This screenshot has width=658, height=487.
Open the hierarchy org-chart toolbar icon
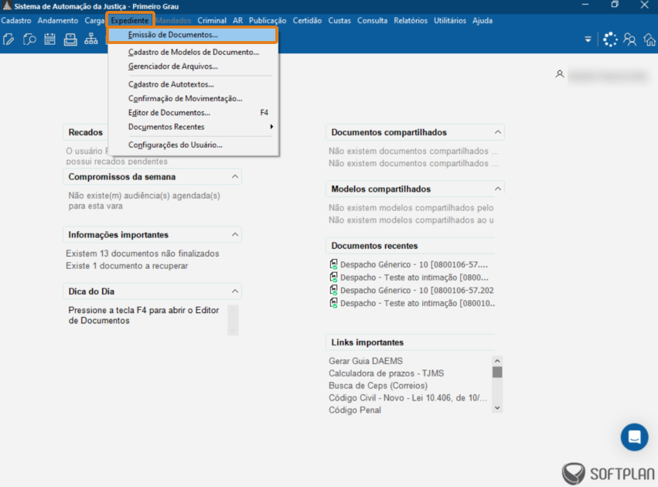tap(90, 39)
